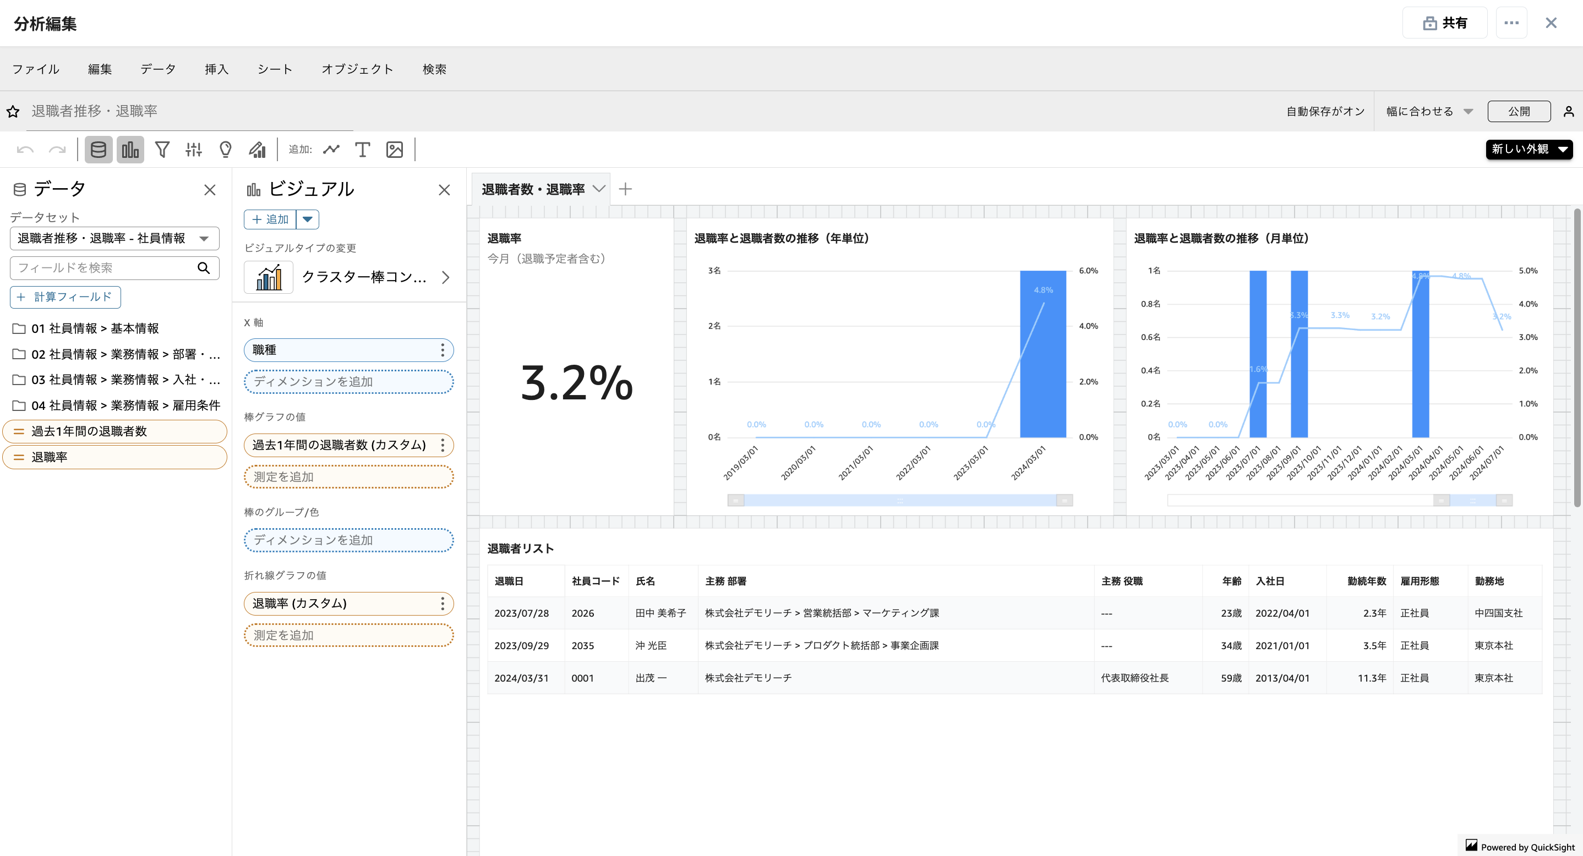Open the dataset selector dropdown
This screenshot has height=856, width=1583.
[114, 238]
